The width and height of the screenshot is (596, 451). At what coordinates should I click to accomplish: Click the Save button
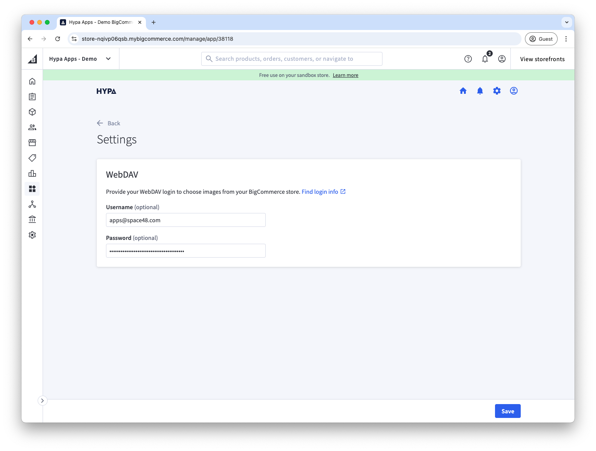(x=508, y=411)
